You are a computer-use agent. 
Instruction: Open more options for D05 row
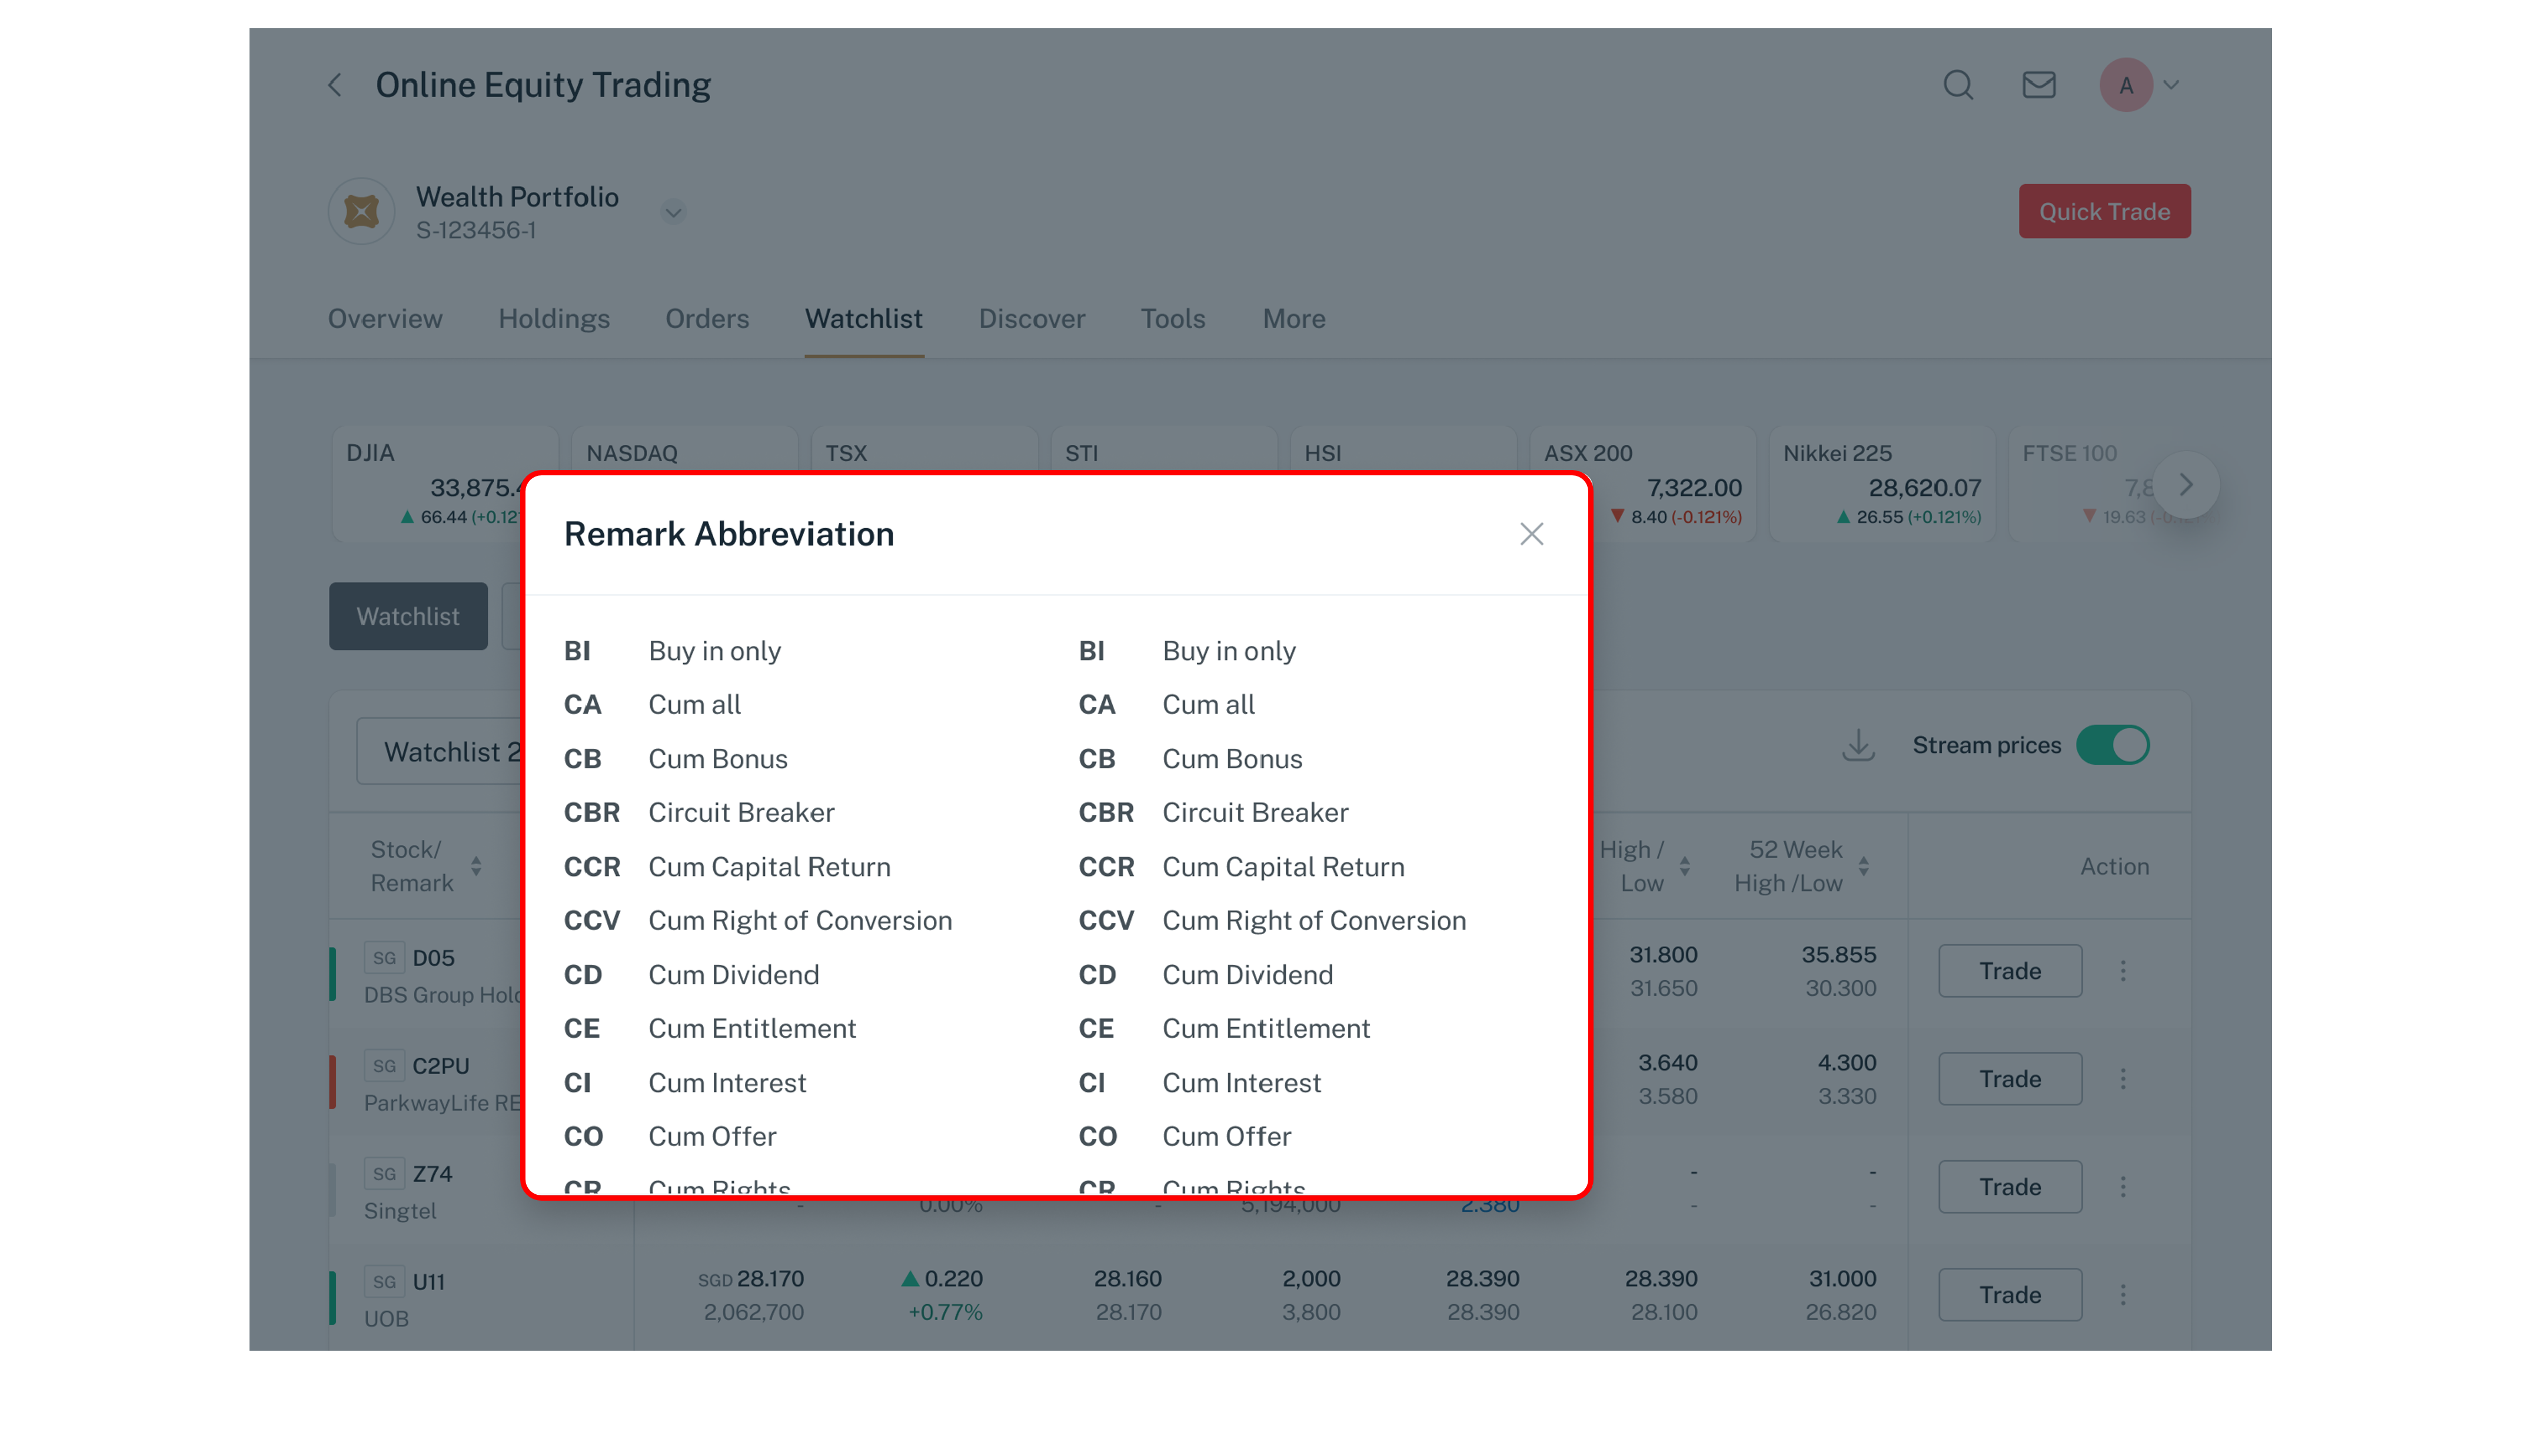point(2123,970)
